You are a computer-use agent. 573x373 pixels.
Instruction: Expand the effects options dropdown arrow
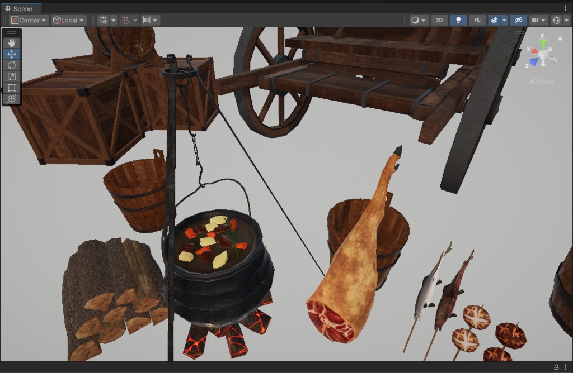[504, 21]
